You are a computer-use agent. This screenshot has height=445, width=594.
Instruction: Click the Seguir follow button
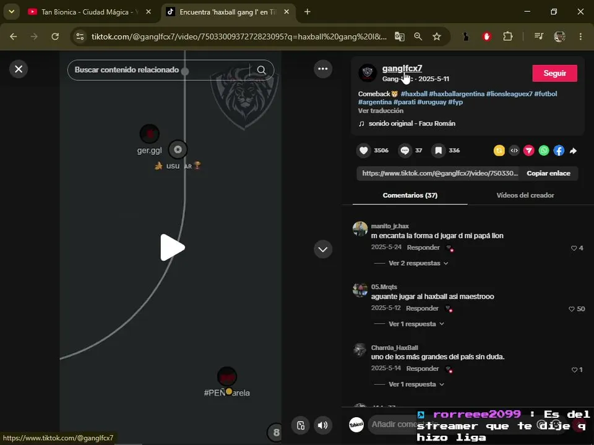554,73
